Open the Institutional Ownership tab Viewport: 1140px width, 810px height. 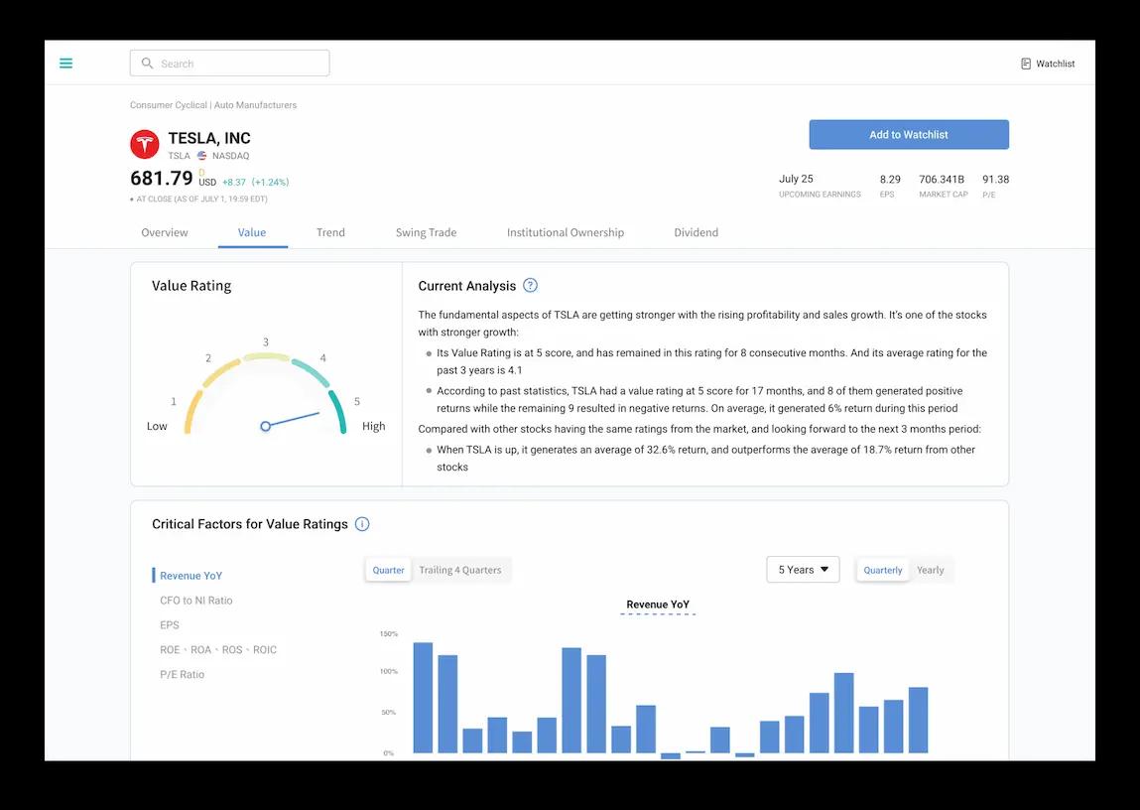click(x=566, y=232)
